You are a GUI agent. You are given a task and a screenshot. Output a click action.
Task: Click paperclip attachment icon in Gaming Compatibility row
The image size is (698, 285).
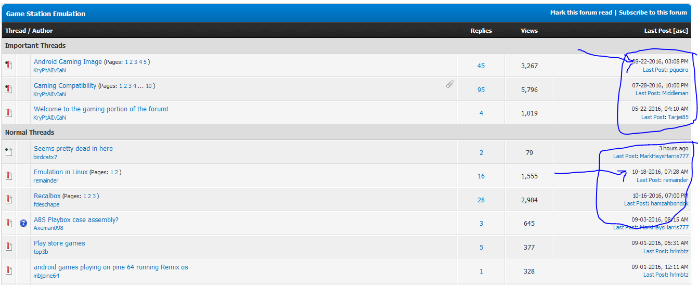pyautogui.click(x=450, y=84)
